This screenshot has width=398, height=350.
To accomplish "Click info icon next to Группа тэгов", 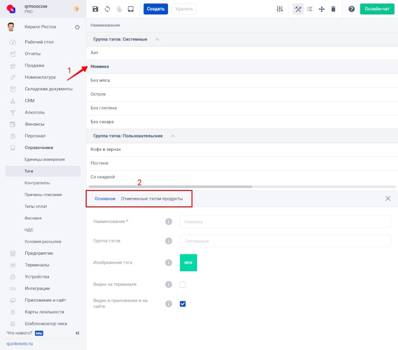I will pos(169,241).
